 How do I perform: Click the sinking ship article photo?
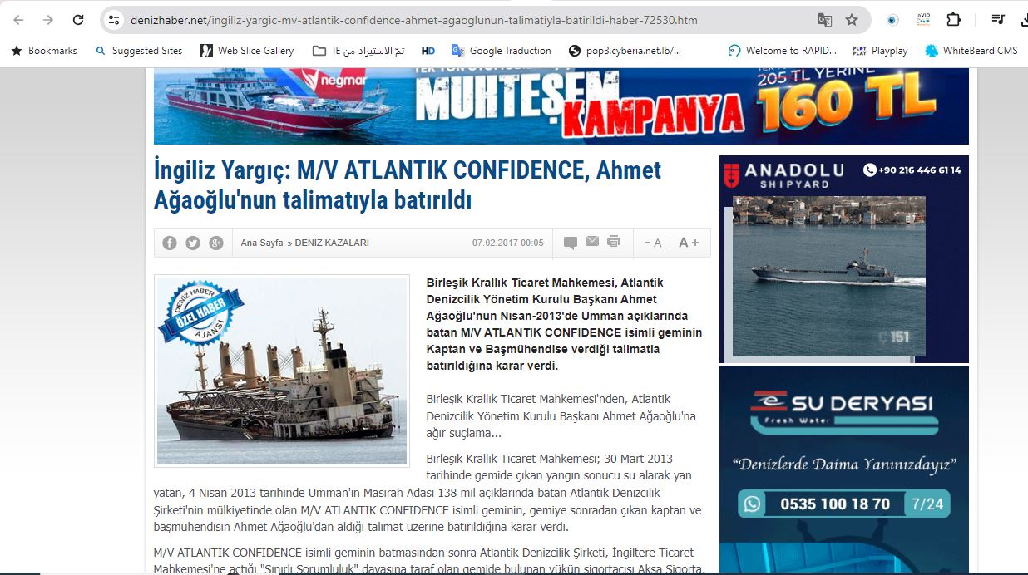click(x=282, y=371)
